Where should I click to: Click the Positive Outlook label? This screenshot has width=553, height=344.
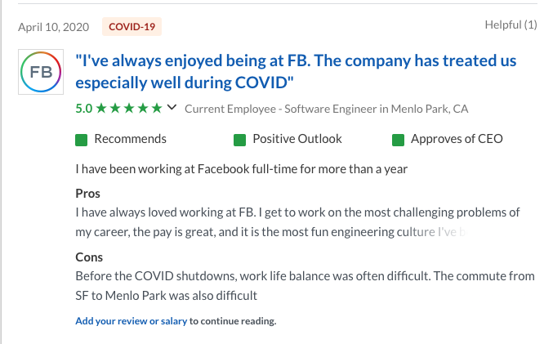297,139
